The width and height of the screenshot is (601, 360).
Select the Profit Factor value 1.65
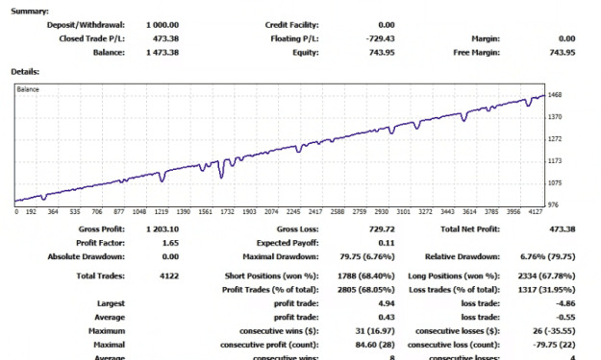(x=170, y=243)
